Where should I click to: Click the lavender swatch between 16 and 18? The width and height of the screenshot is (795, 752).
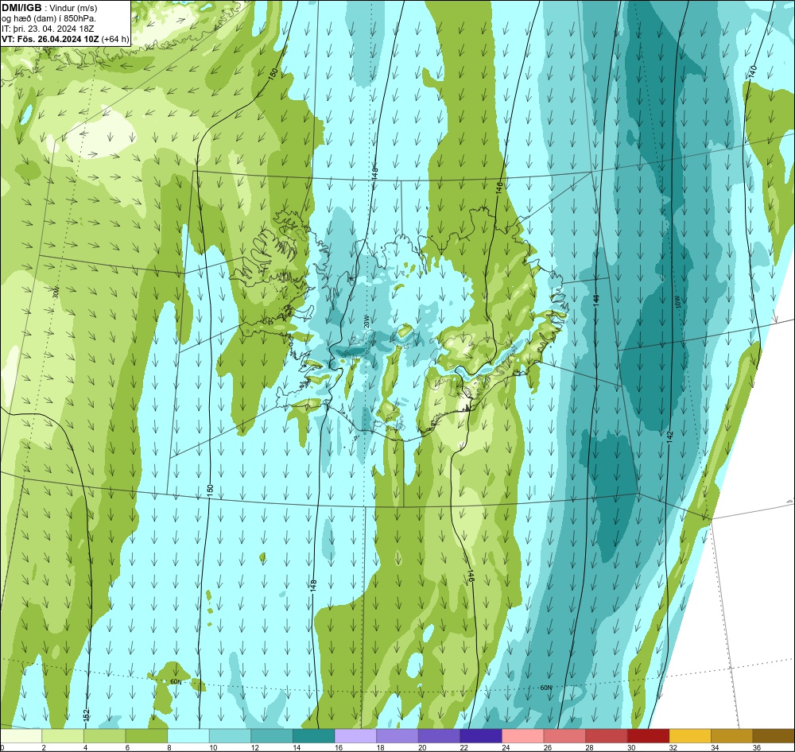point(355,736)
